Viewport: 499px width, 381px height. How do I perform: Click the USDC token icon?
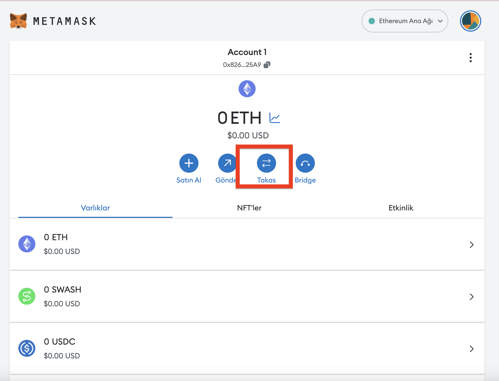(x=27, y=348)
